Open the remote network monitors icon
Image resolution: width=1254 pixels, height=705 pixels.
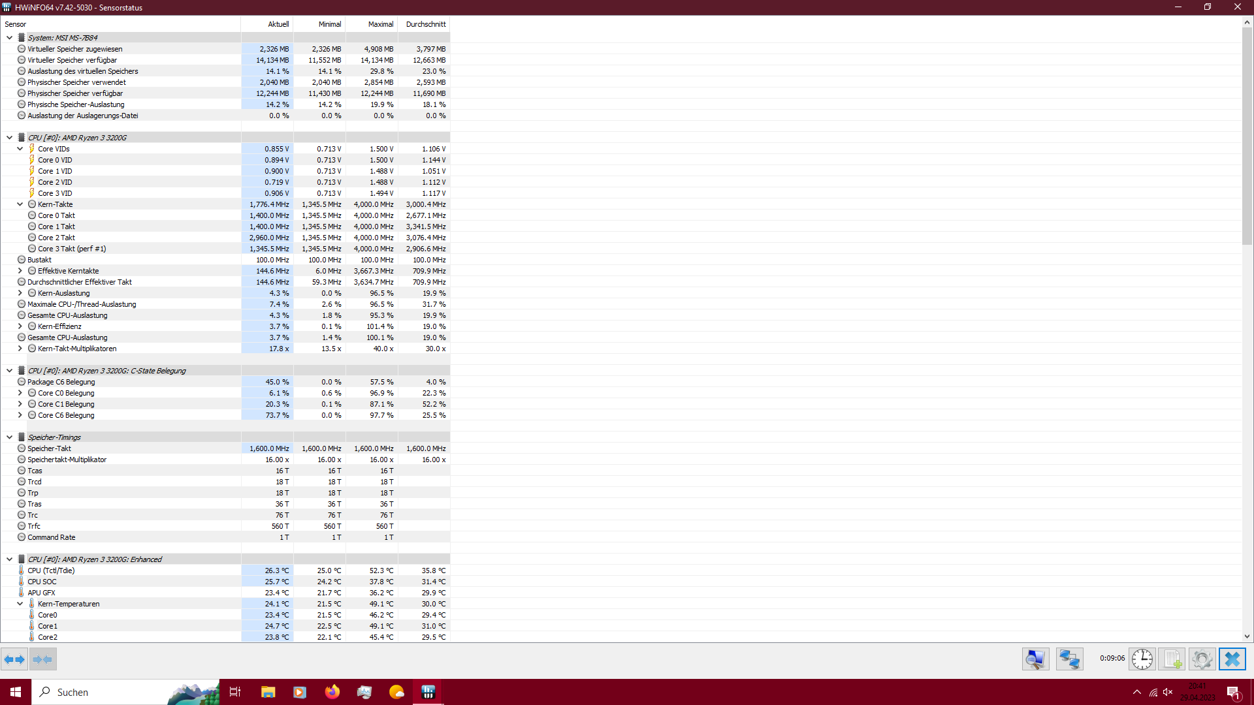(x=1069, y=659)
